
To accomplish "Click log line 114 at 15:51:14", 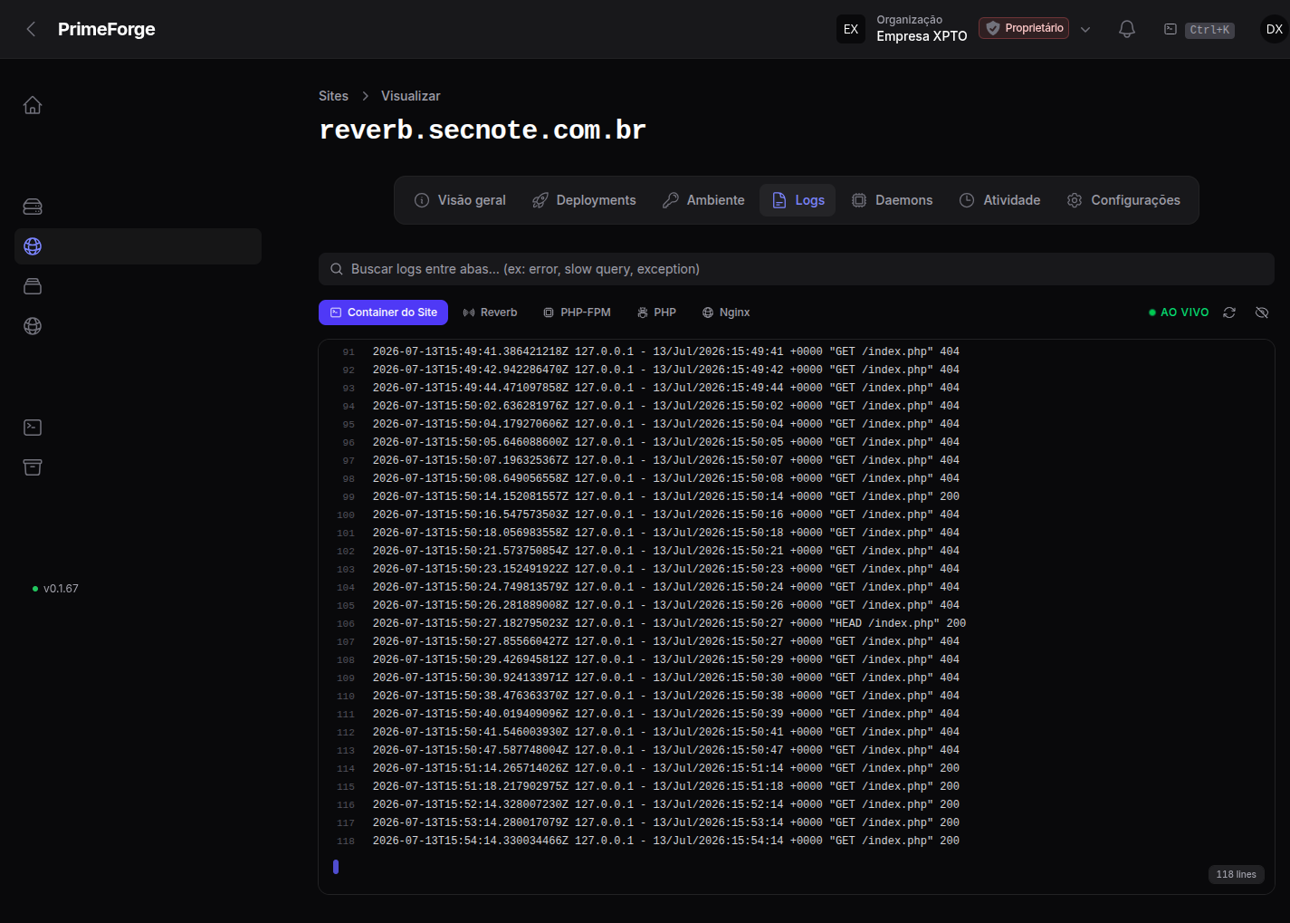I will coord(797,768).
